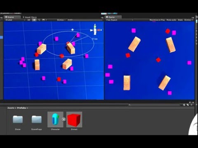Image resolution: width=198 pixels, height=148 pixels.
Task: Open the Shaded draw mode dropdown
Action: 15,20
